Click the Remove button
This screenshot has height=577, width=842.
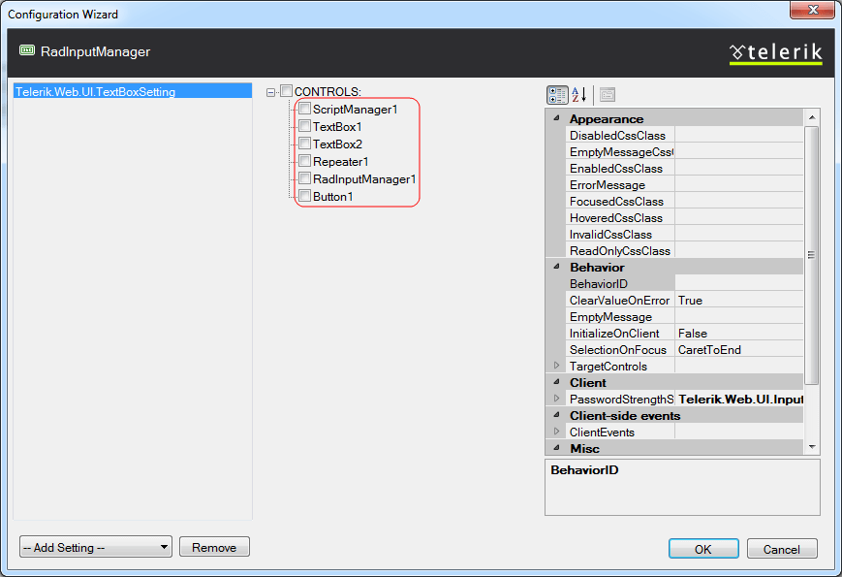pos(214,547)
